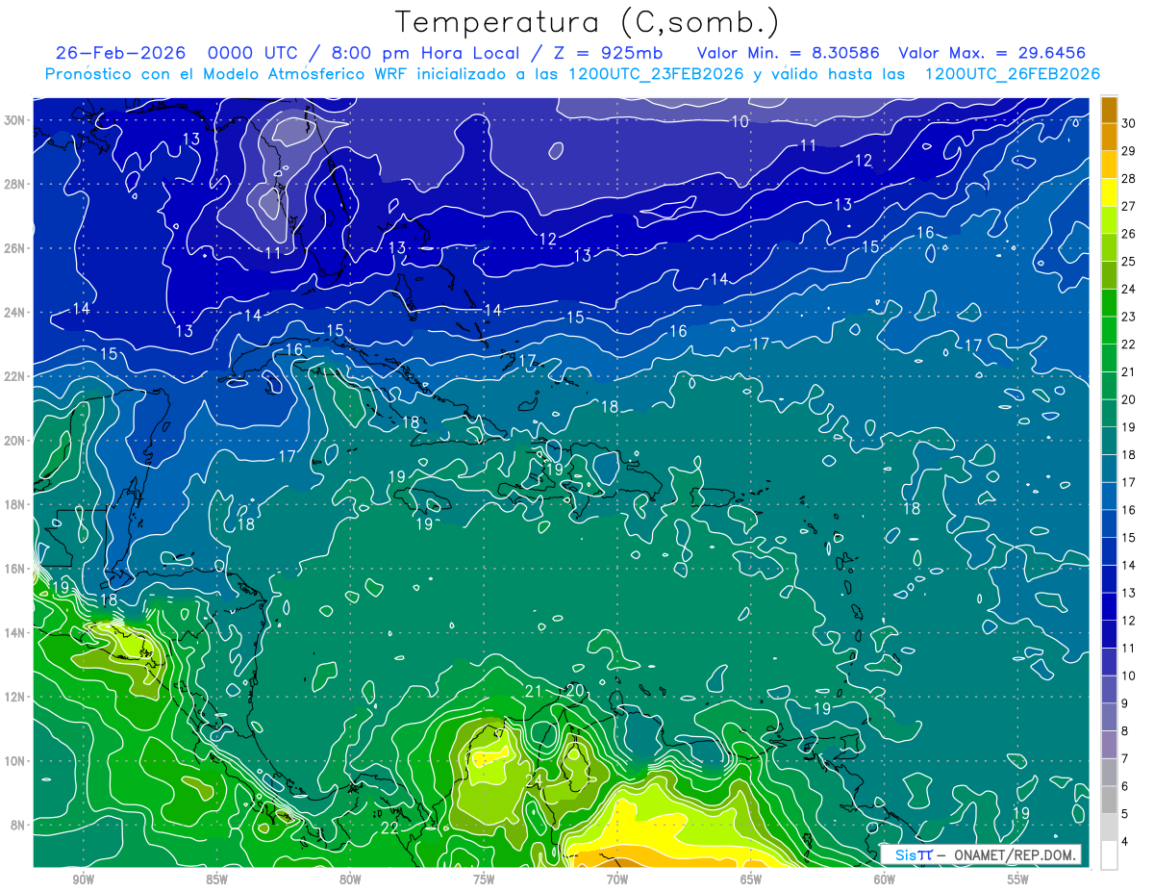Click the 60W longitude axis label
The width and height of the screenshot is (1154, 892).
[x=885, y=879]
